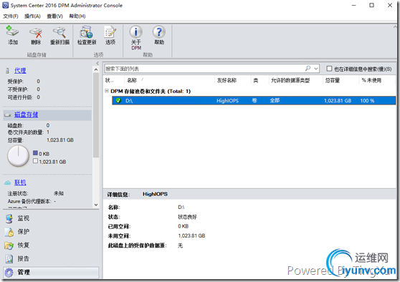Click the 报告 (Reporting) navigation icon
The image size is (400, 282).
9,259
